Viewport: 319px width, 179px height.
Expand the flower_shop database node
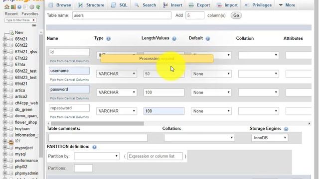5,122
